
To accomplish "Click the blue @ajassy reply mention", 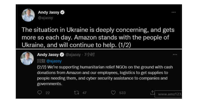I will (54, 61).
